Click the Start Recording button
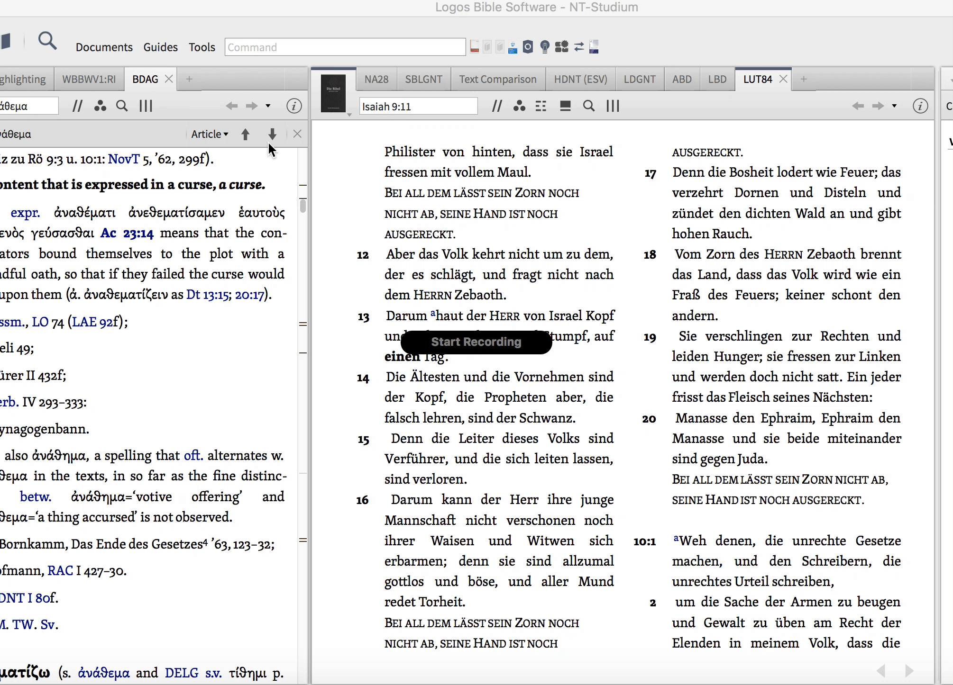953x685 pixels. [x=476, y=342]
